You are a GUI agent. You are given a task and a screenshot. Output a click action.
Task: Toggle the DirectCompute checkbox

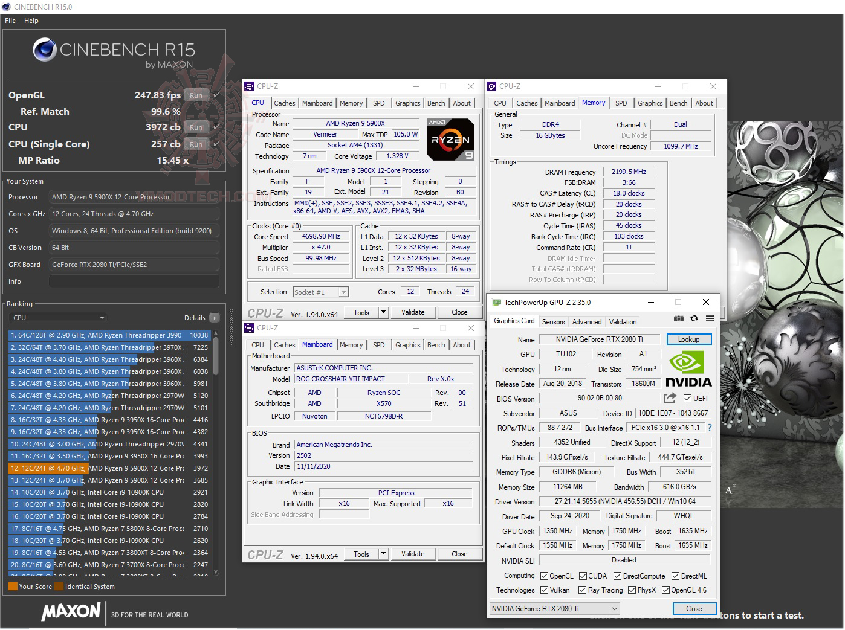click(x=618, y=576)
